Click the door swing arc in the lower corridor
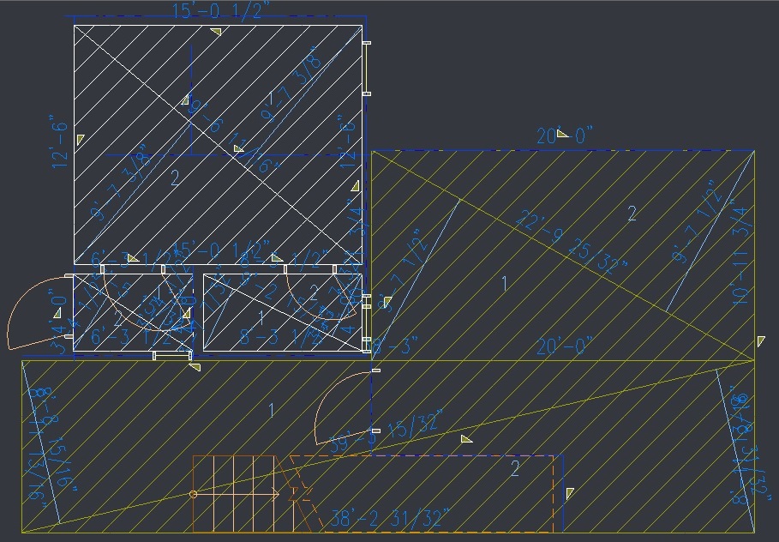779x542 pixels. click(x=343, y=407)
